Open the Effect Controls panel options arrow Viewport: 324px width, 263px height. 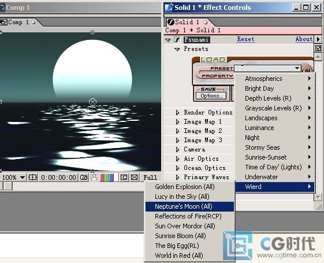[x=318, y=39]
